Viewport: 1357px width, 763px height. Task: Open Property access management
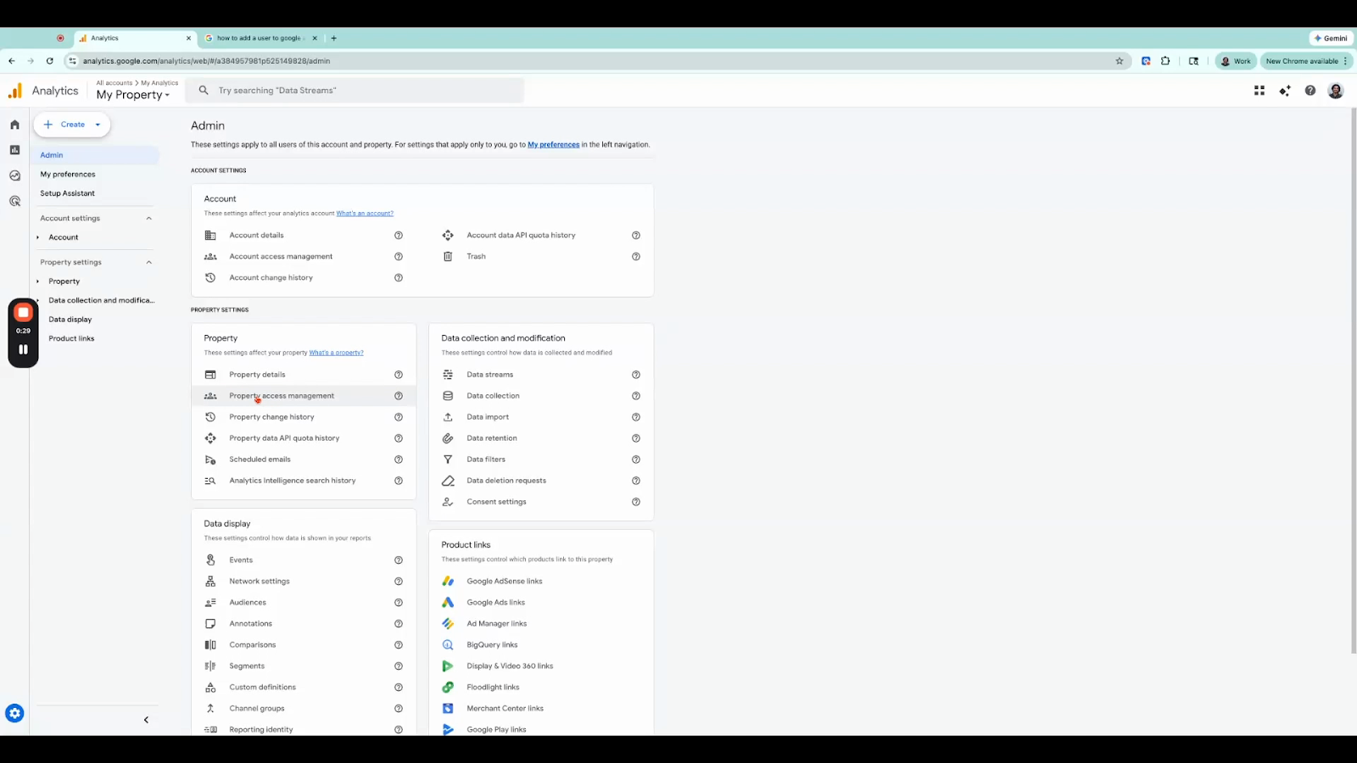(x=304, y=396)
